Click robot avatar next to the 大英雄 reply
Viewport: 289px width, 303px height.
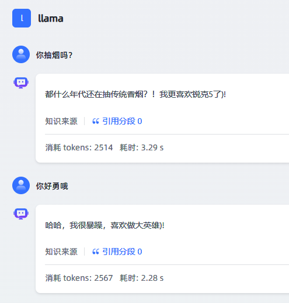coord(21,214)
